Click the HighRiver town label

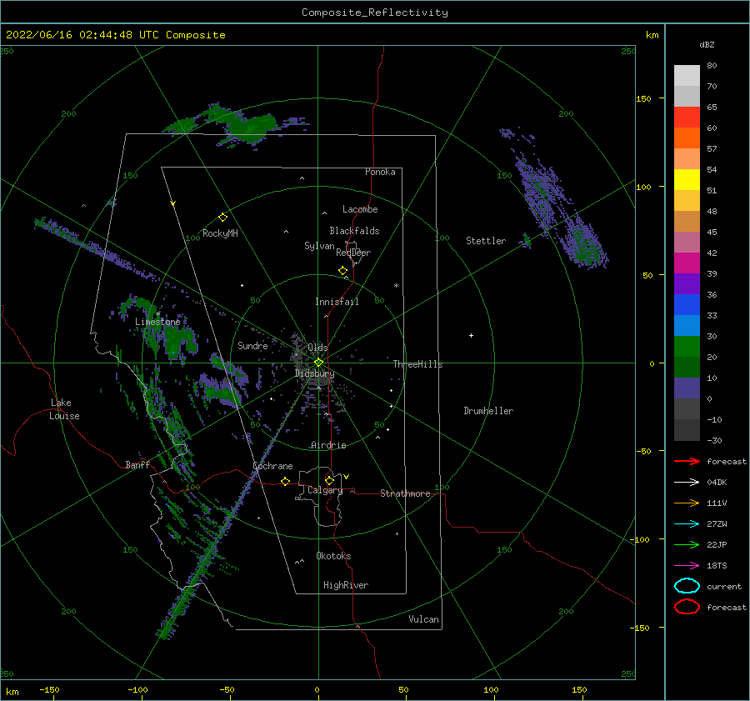pyautogui.click(x=346, y=585)
